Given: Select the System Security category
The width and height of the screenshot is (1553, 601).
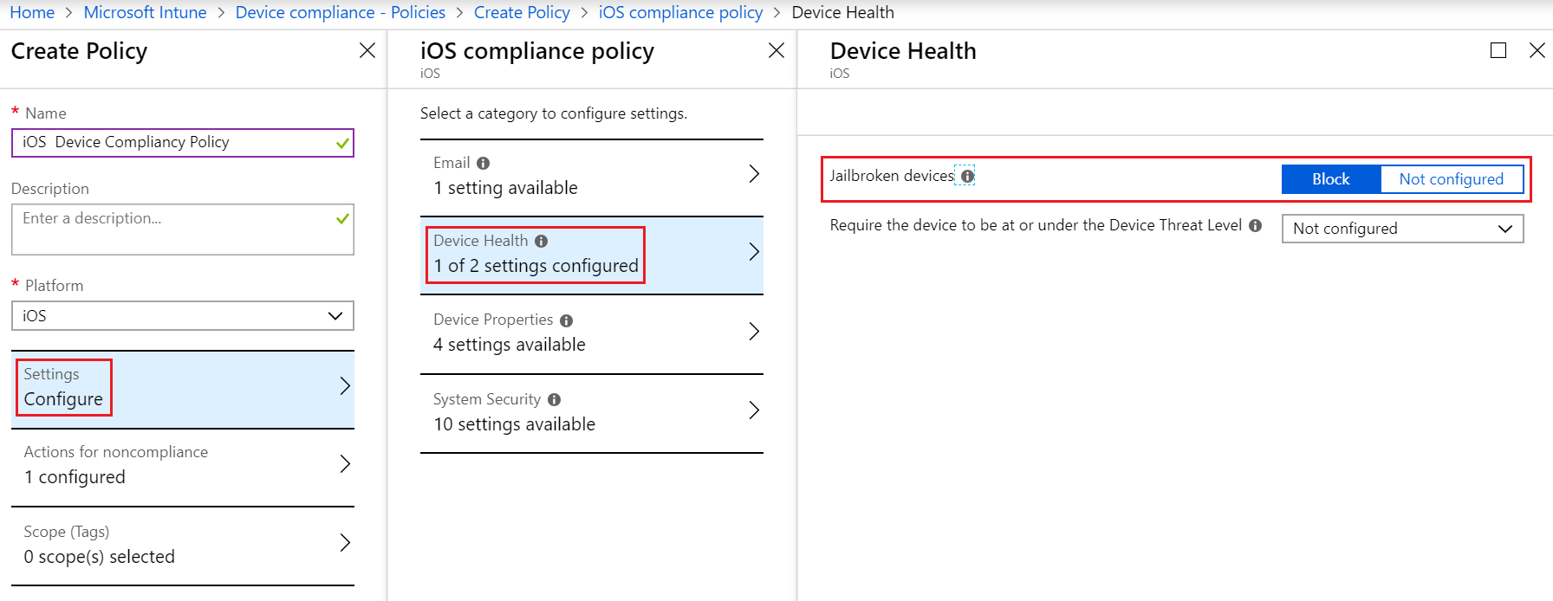Looking at the screenshot, I should 591,412.
